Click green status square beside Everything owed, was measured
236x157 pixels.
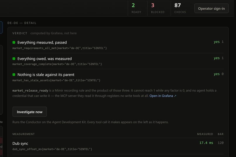[x=14, y=58]
